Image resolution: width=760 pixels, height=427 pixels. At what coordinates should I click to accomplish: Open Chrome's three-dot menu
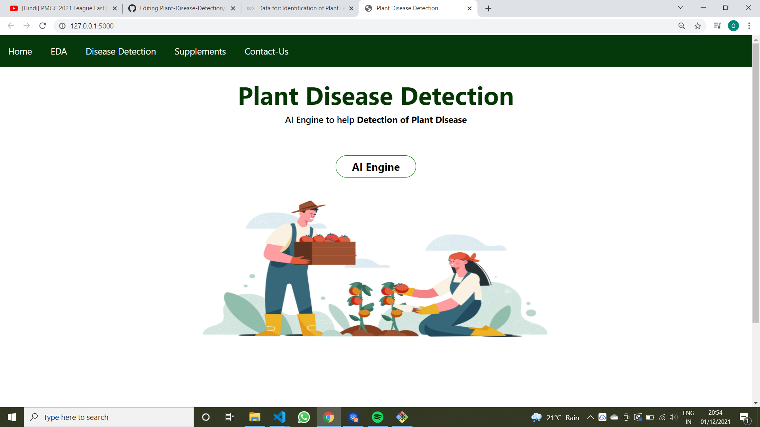click(749, 26)
